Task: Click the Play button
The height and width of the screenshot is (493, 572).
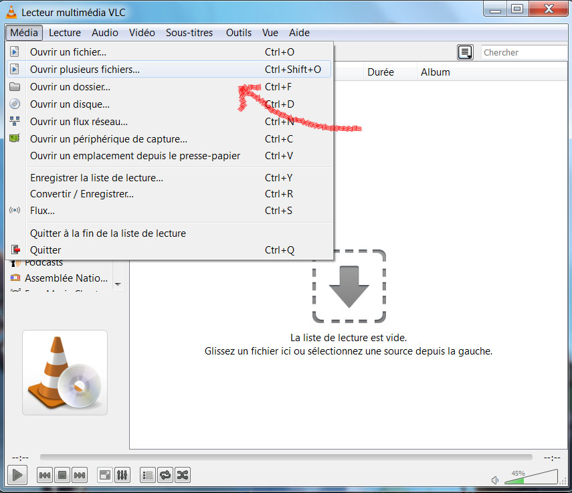Action: coord(17,475)
